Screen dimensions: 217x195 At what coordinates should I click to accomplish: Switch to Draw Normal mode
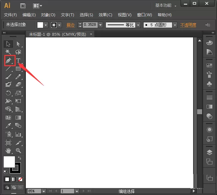pos(7,187)
